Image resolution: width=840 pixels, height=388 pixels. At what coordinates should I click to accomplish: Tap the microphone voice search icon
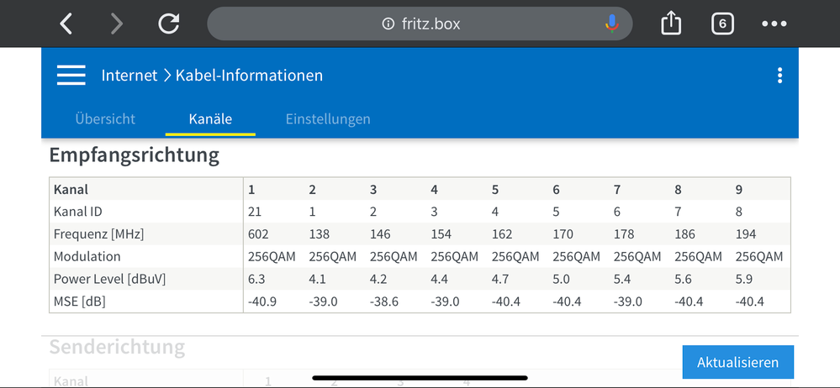(612, 24)
